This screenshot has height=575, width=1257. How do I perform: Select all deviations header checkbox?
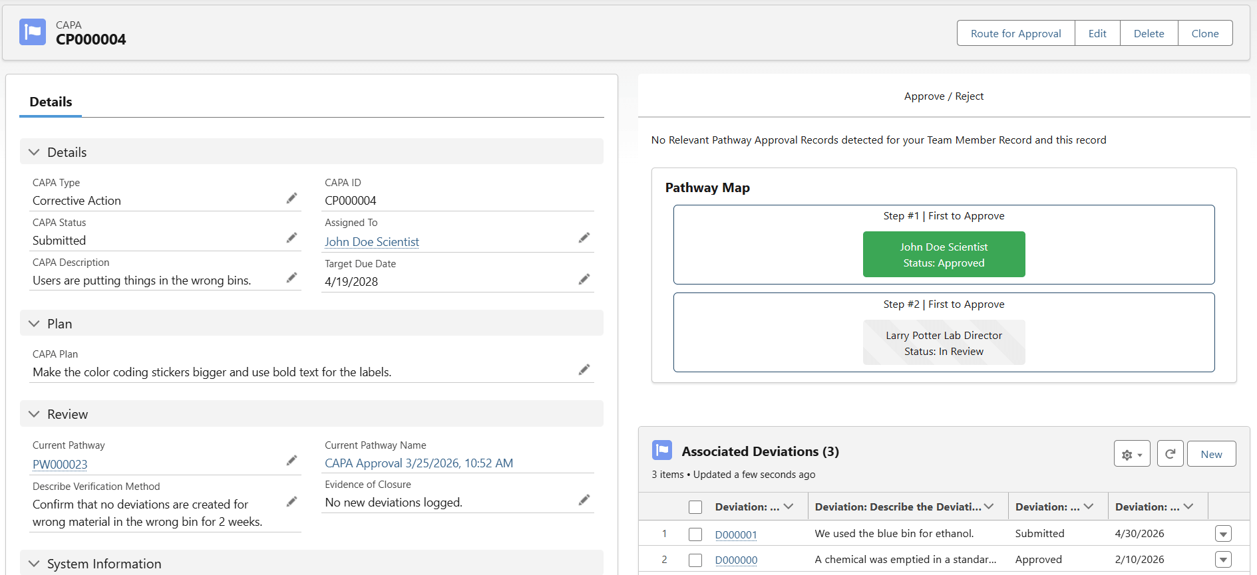(695, 507)
